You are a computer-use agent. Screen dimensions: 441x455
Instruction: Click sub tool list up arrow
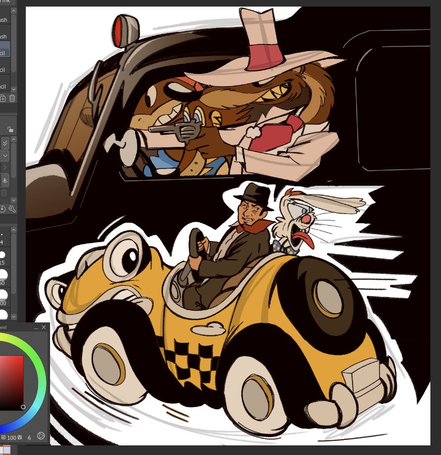click(14, 11)
